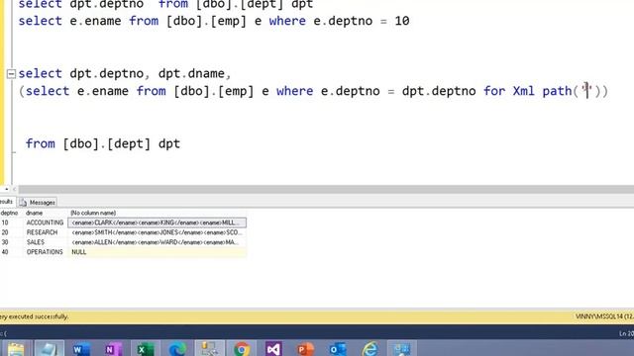This screenshot has height=356, width=634.
Task: Open Internet Explorer from the taskbar
Action: click(x=370, y=348)
